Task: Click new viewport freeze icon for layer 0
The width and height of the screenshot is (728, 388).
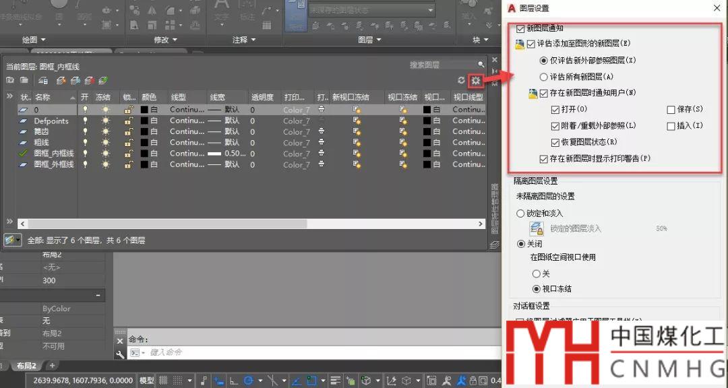Action: (x=356, y=109)
